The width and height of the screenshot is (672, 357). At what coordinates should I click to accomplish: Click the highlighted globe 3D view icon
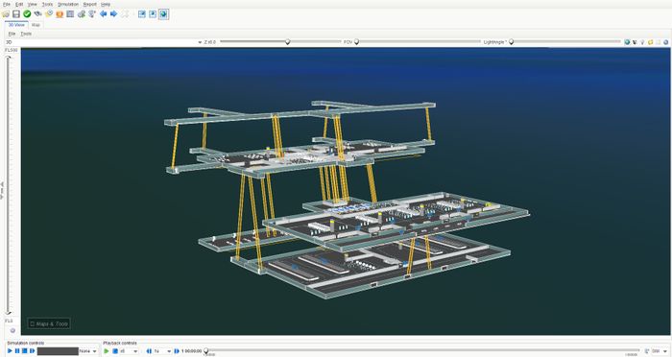163,14
